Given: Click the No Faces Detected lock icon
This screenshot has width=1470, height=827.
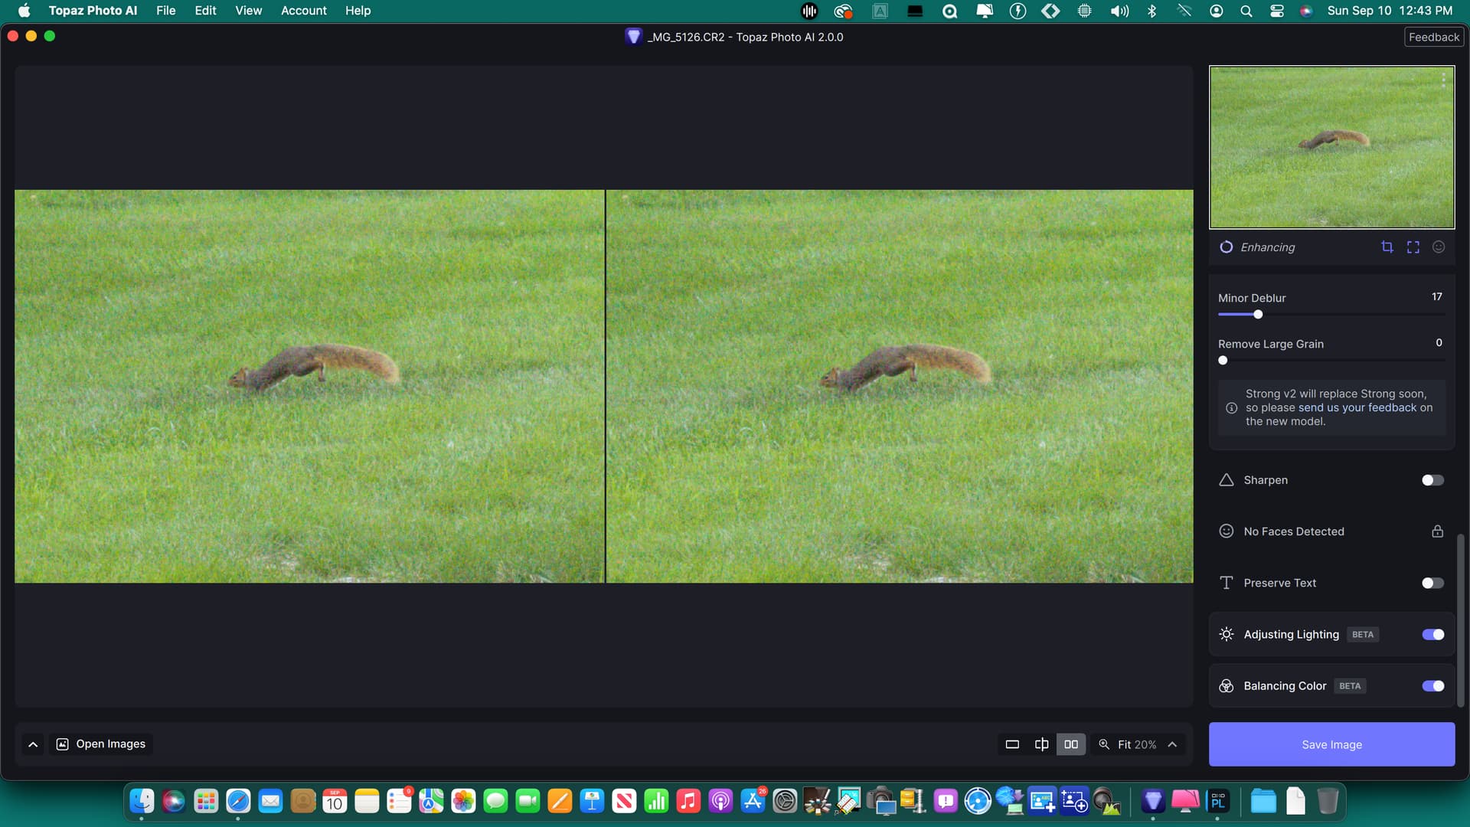Looking at the screenshot, I should 1437,531.
